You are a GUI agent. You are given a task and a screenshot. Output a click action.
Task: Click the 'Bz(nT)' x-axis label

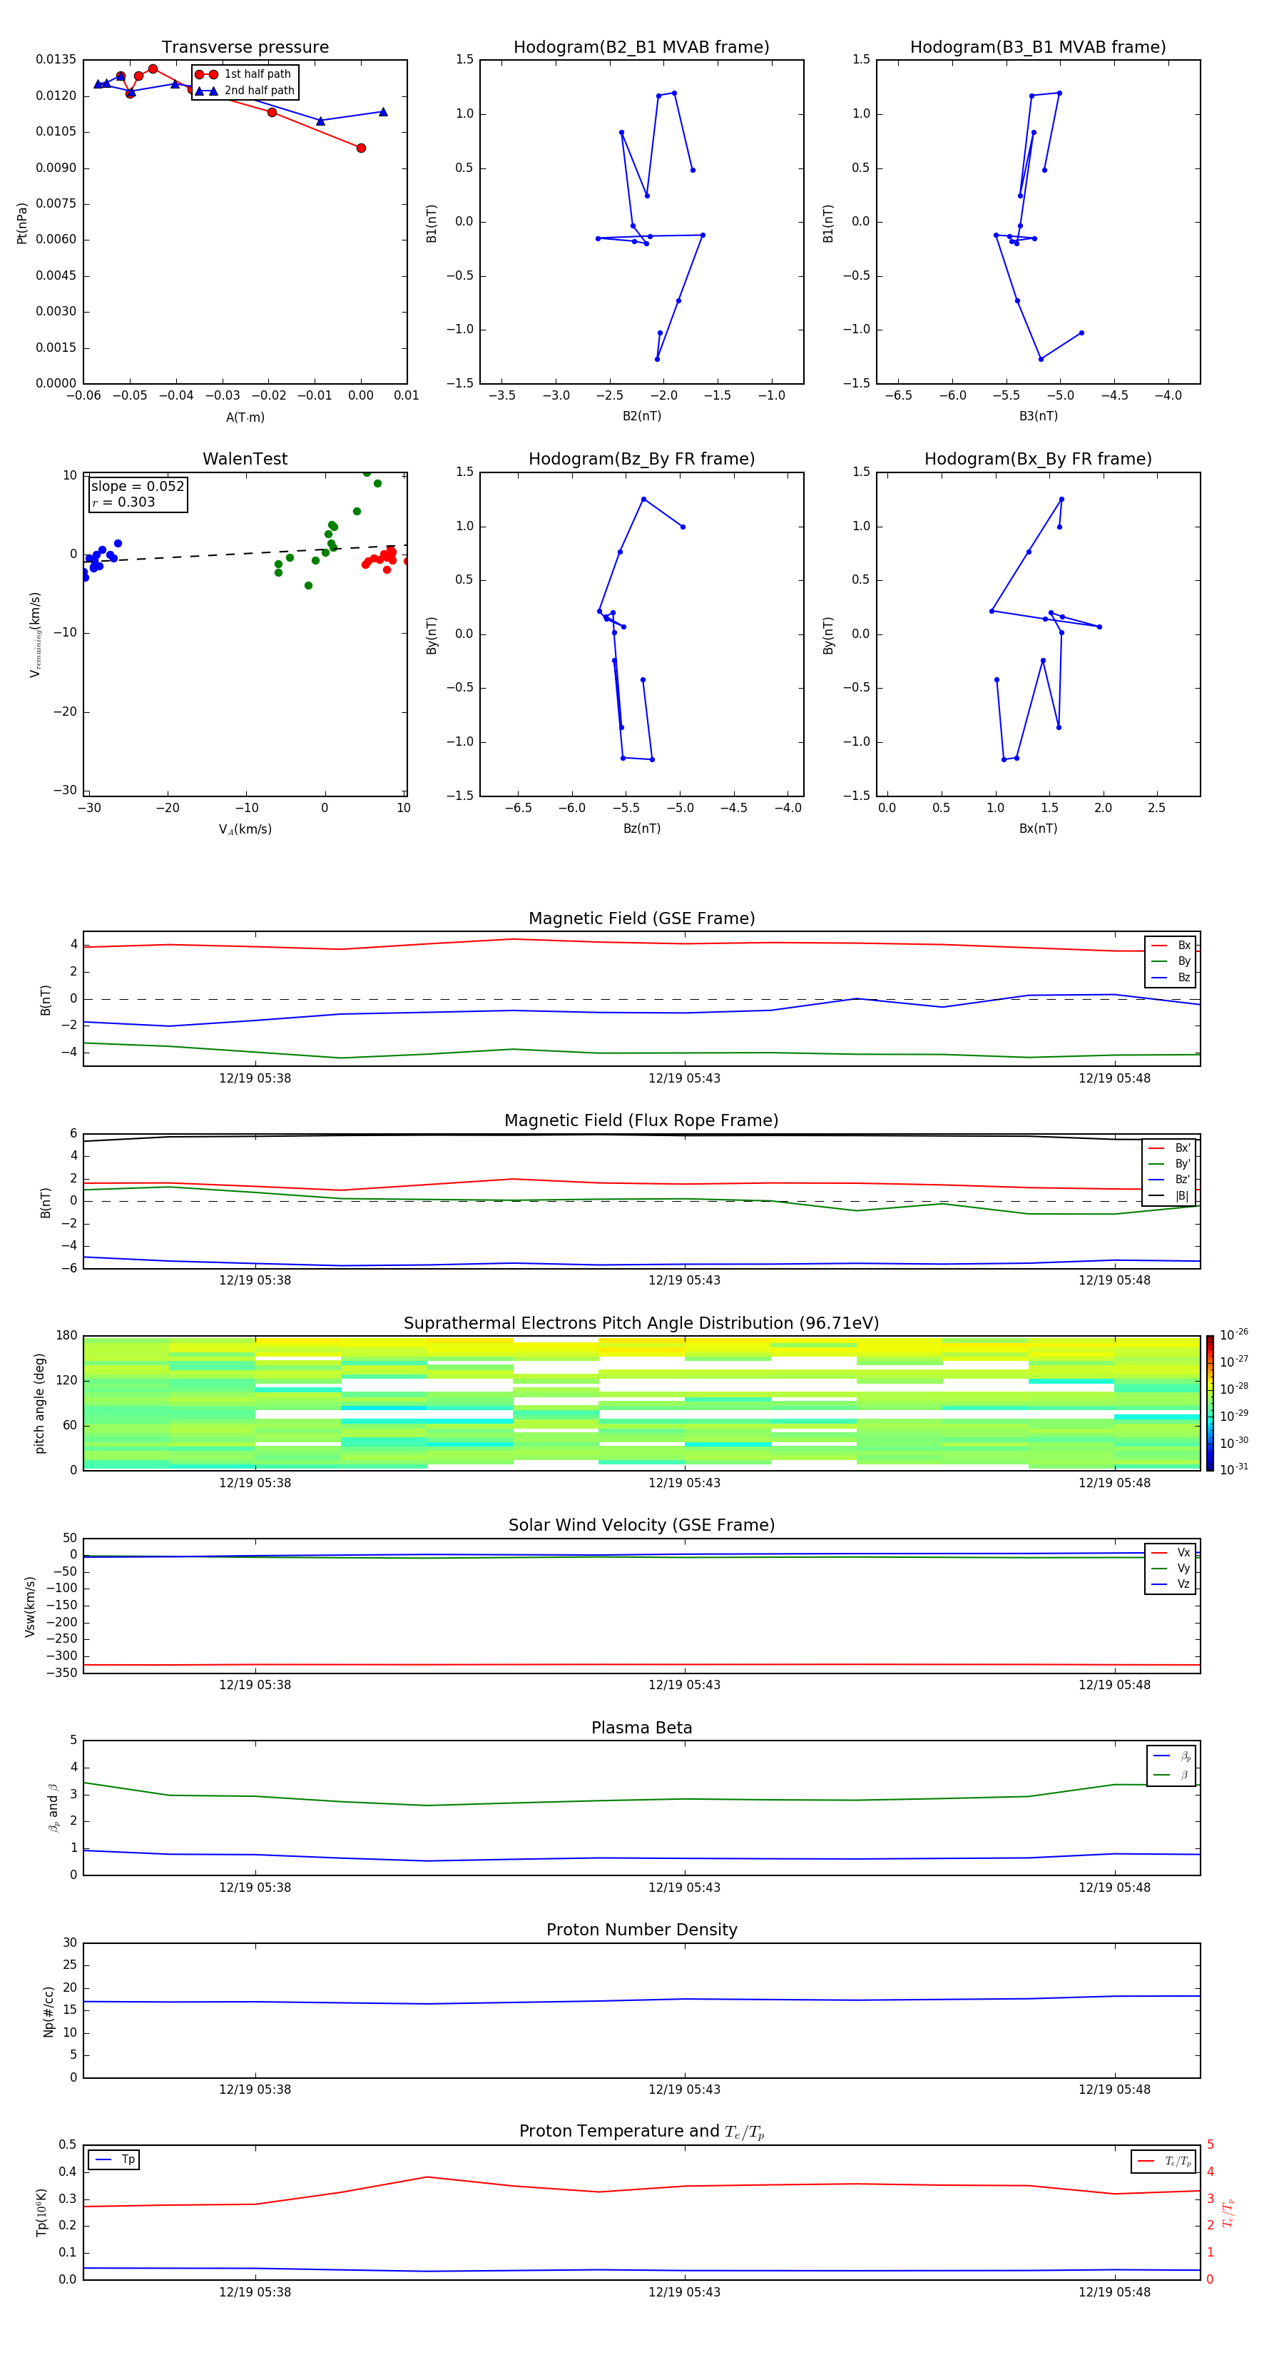641,829
